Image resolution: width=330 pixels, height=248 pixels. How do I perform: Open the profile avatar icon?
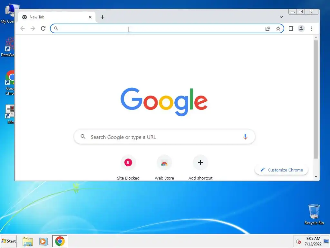301,28
